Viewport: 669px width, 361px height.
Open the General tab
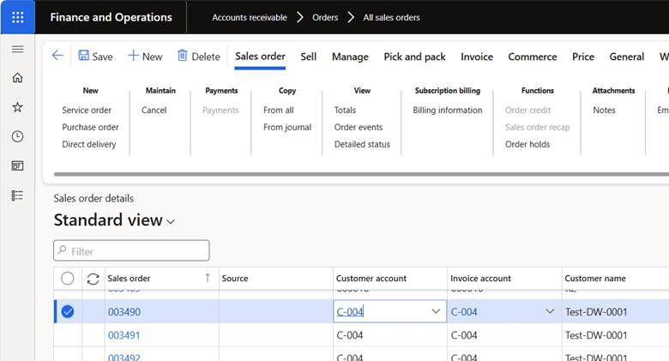627,57
